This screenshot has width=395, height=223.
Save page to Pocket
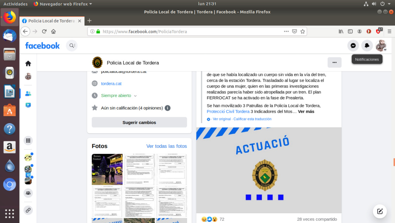tap(294, 32)
